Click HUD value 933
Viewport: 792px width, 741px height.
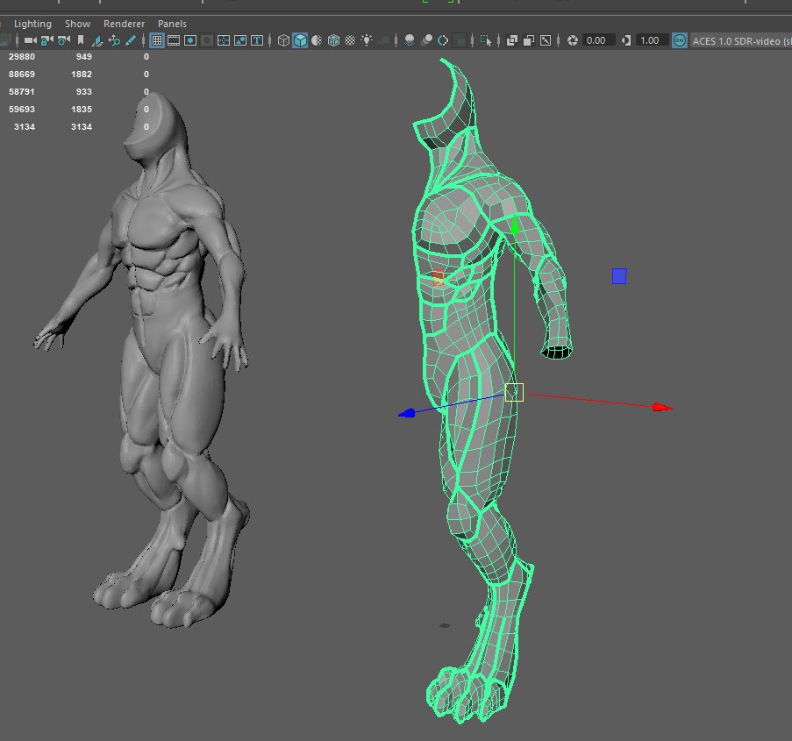(x=84, y=92)
